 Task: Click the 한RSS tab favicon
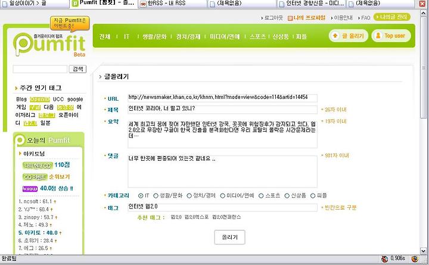pos(144,4)
